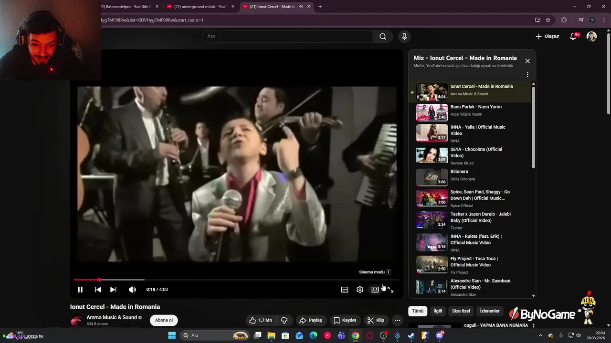Save the video with Kaydet
This screenshot has width=611, height=343.
coord(345,320)
